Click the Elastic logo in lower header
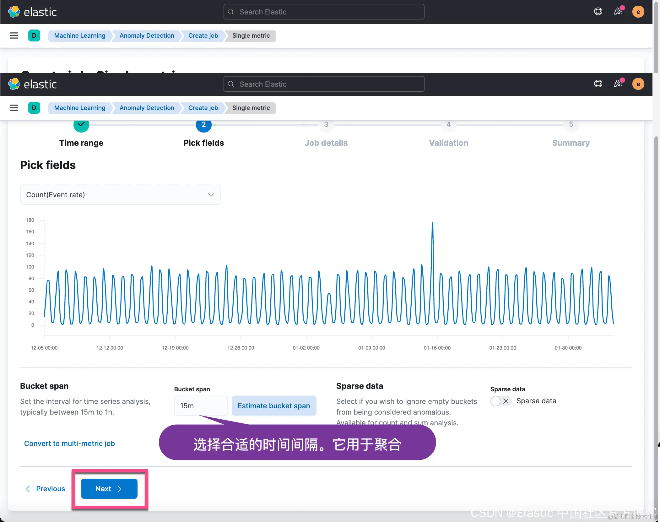 (32, 84)
